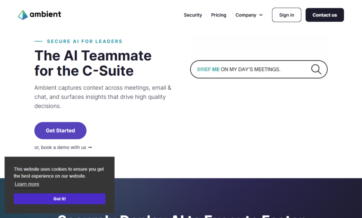Click the Sign in button
This screenshot has width=362, height=218.
[x=286, y=15]
